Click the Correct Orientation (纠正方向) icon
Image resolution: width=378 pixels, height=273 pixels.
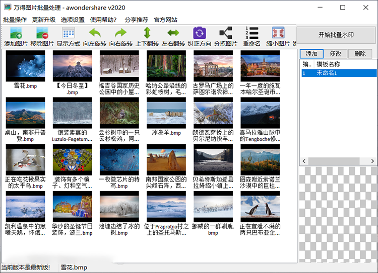(x=200, y=36)
